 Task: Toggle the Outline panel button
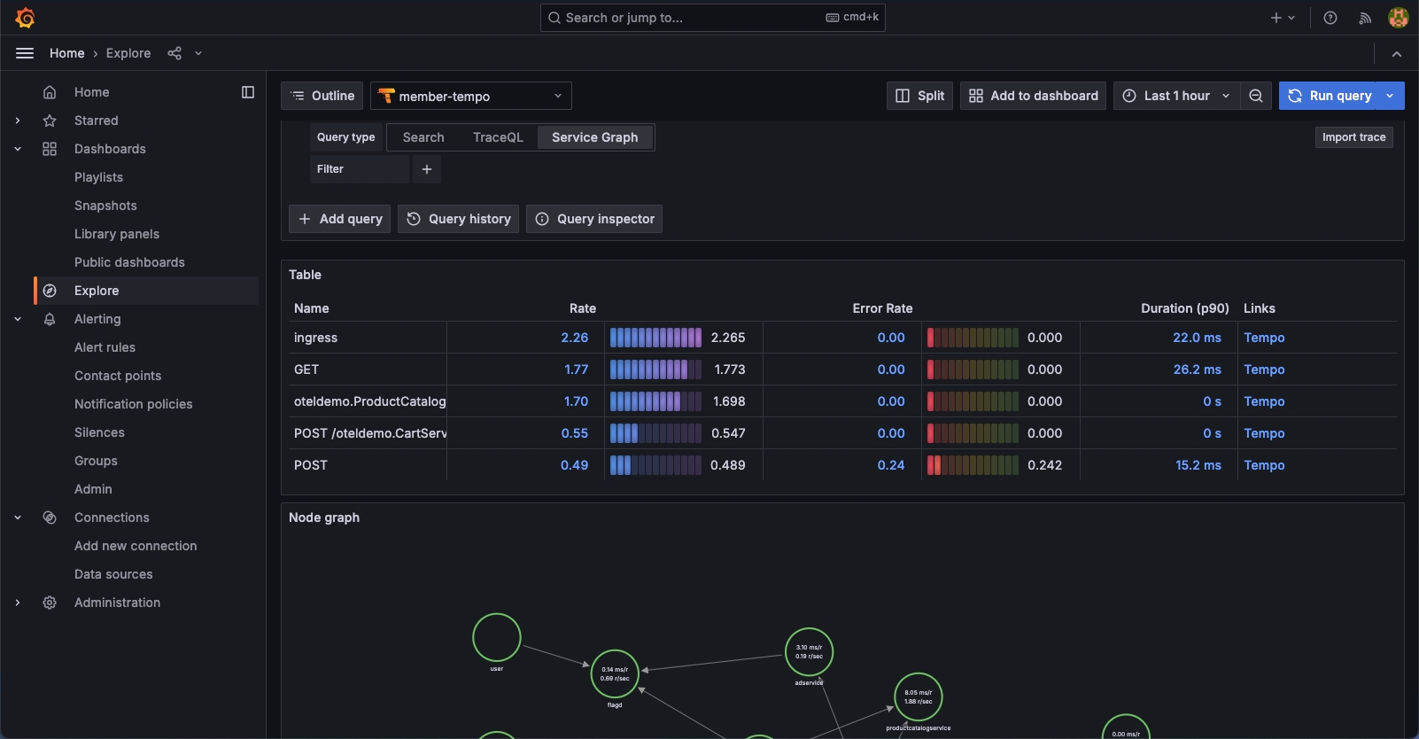coord(322,96)
